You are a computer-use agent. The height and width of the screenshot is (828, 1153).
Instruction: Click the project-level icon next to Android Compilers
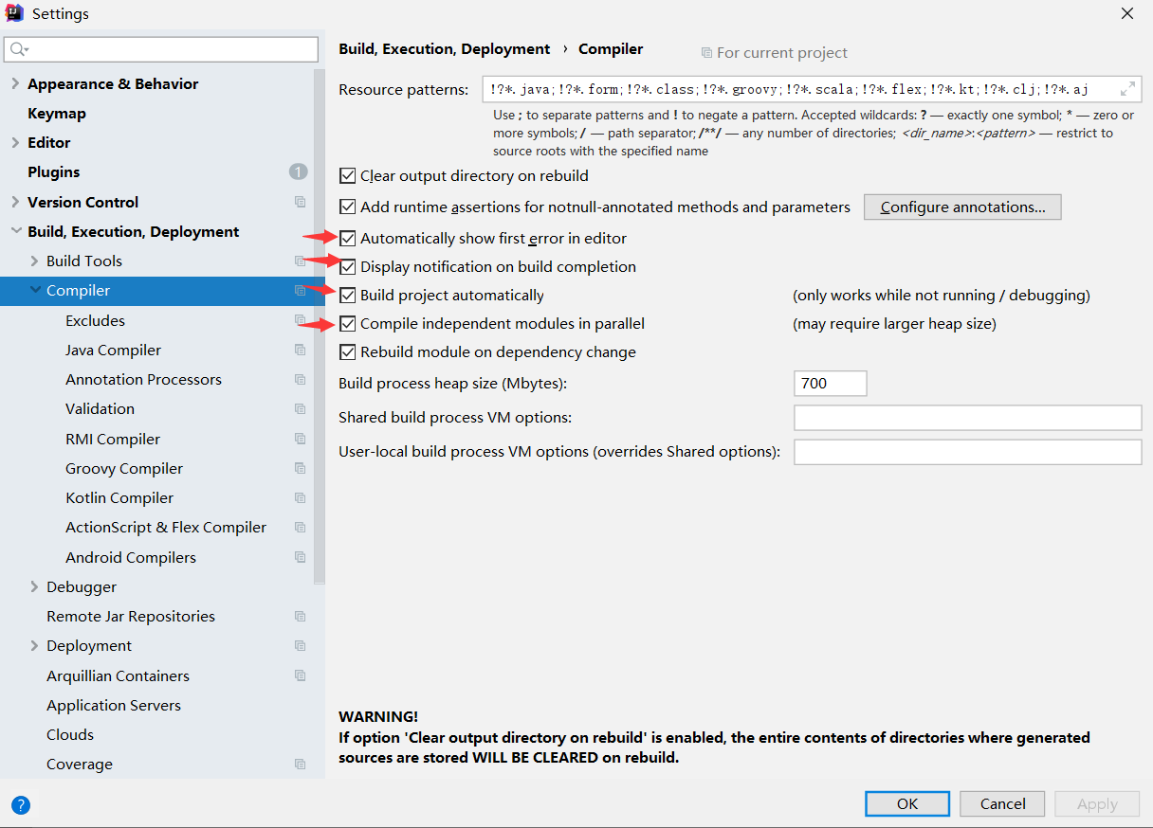(300, 557)
